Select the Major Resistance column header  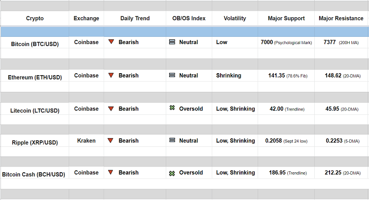click(341, 19)
